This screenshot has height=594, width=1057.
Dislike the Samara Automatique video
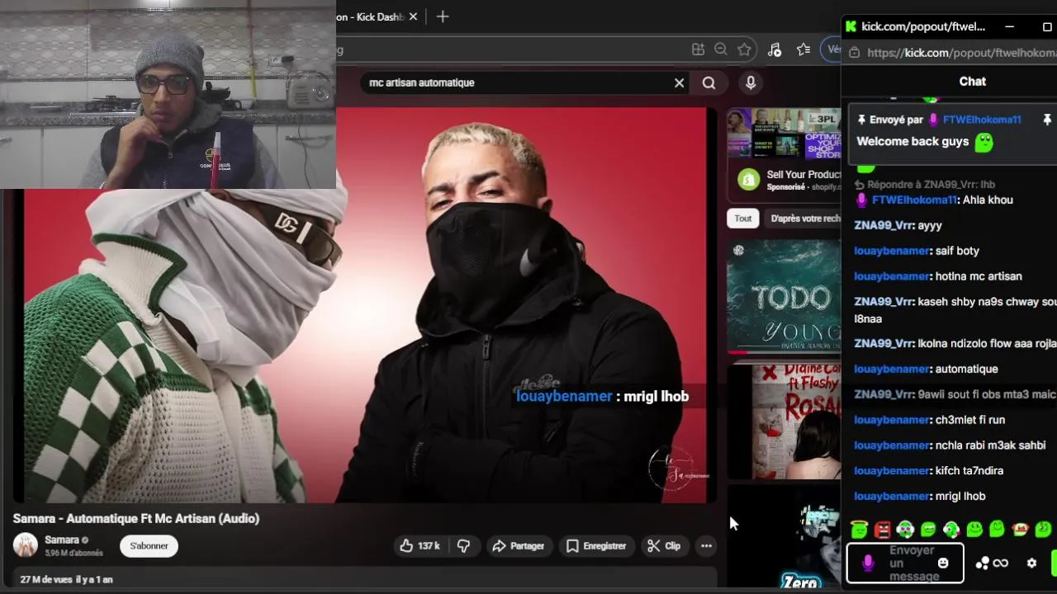[x=464, y=545]
